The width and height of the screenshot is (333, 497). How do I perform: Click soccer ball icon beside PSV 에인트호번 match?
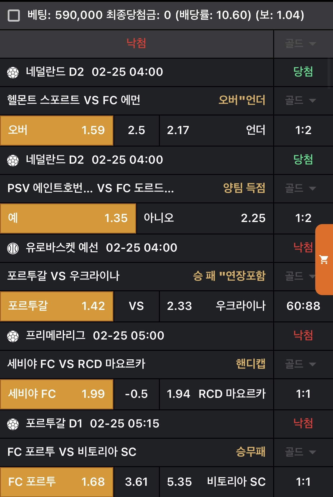13,160
